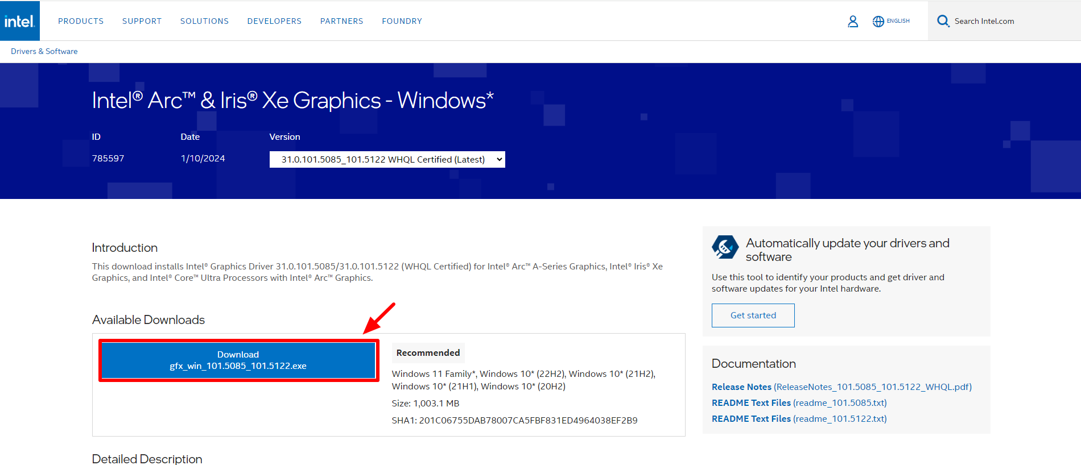The height and width of the screenshot is (465, 1081).
Task: Open README readme_101.5122.txt link
Action: click(799, 419)
